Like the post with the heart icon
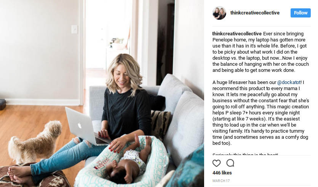Screen dimensions: 318x187 (x=216, y=163)
